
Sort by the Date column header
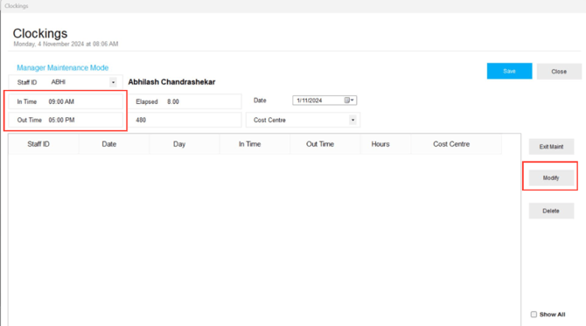tap(114, 144)
